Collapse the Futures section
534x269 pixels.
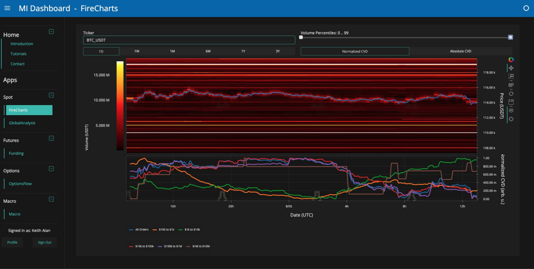[51, 138]
